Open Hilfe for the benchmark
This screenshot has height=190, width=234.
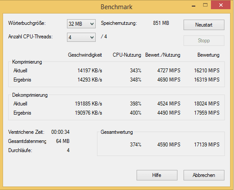157,175
